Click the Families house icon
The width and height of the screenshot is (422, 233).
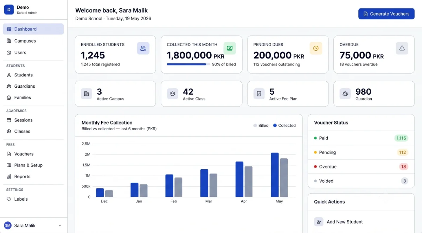[x=9, y=97]
